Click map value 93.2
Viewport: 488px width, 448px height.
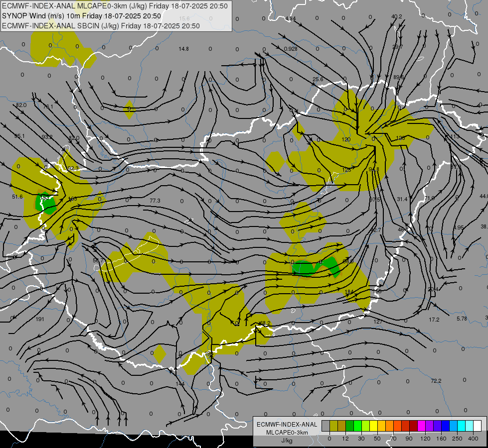(47, 137)
